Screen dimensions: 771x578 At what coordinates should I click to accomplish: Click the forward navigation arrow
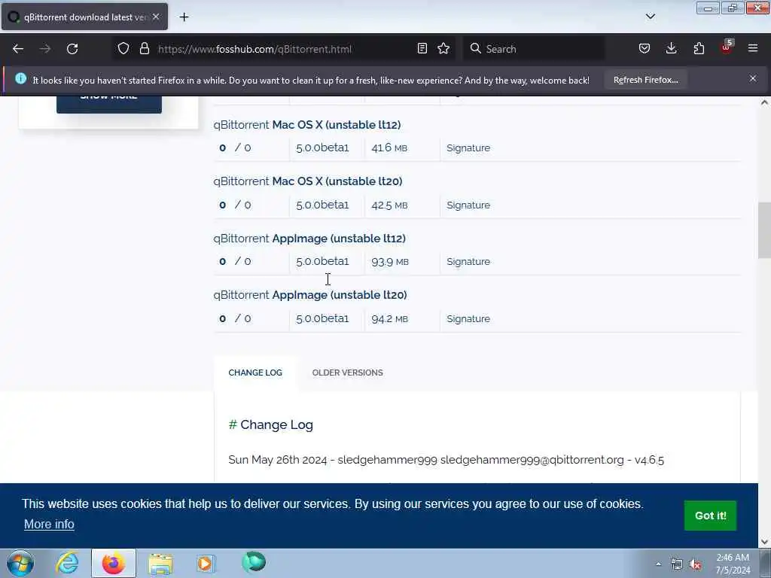[44, 49]
